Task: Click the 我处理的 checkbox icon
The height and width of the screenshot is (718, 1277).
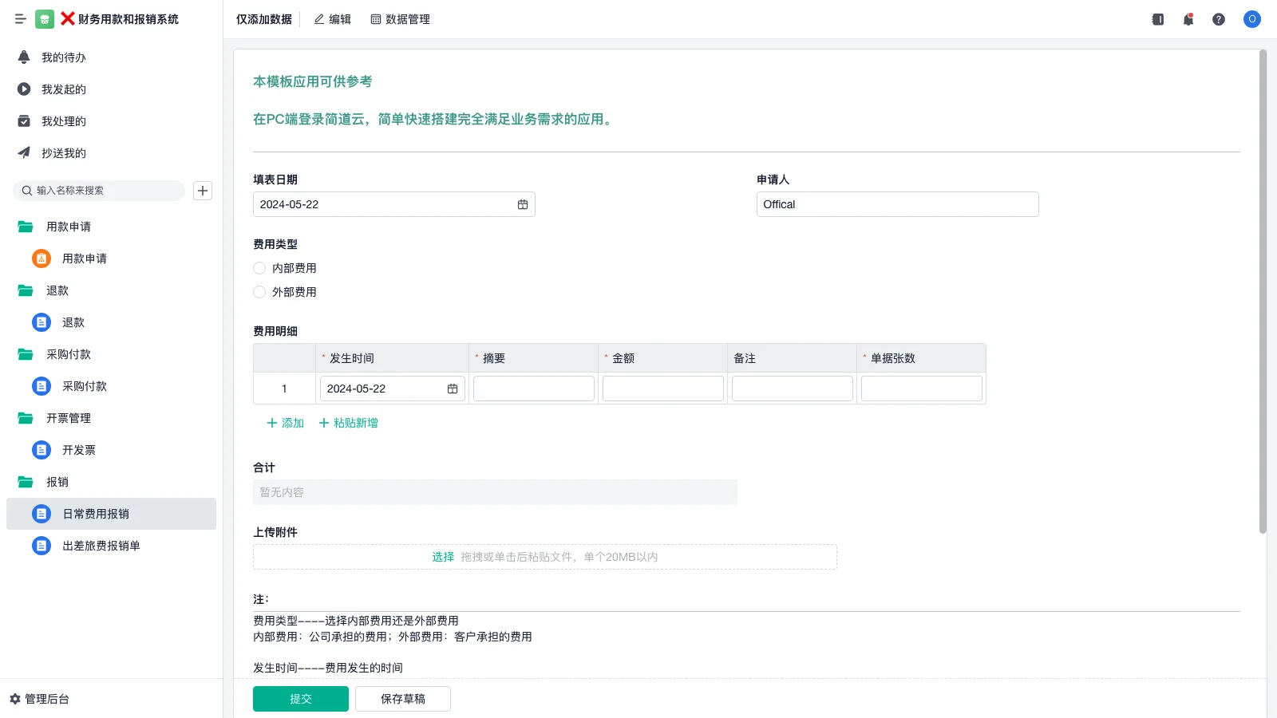Action: (24, 121)
